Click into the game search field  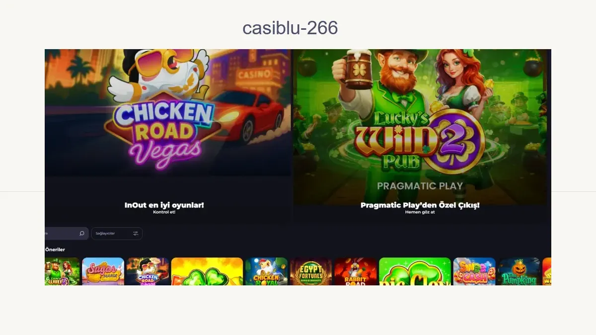coord(67,233)
